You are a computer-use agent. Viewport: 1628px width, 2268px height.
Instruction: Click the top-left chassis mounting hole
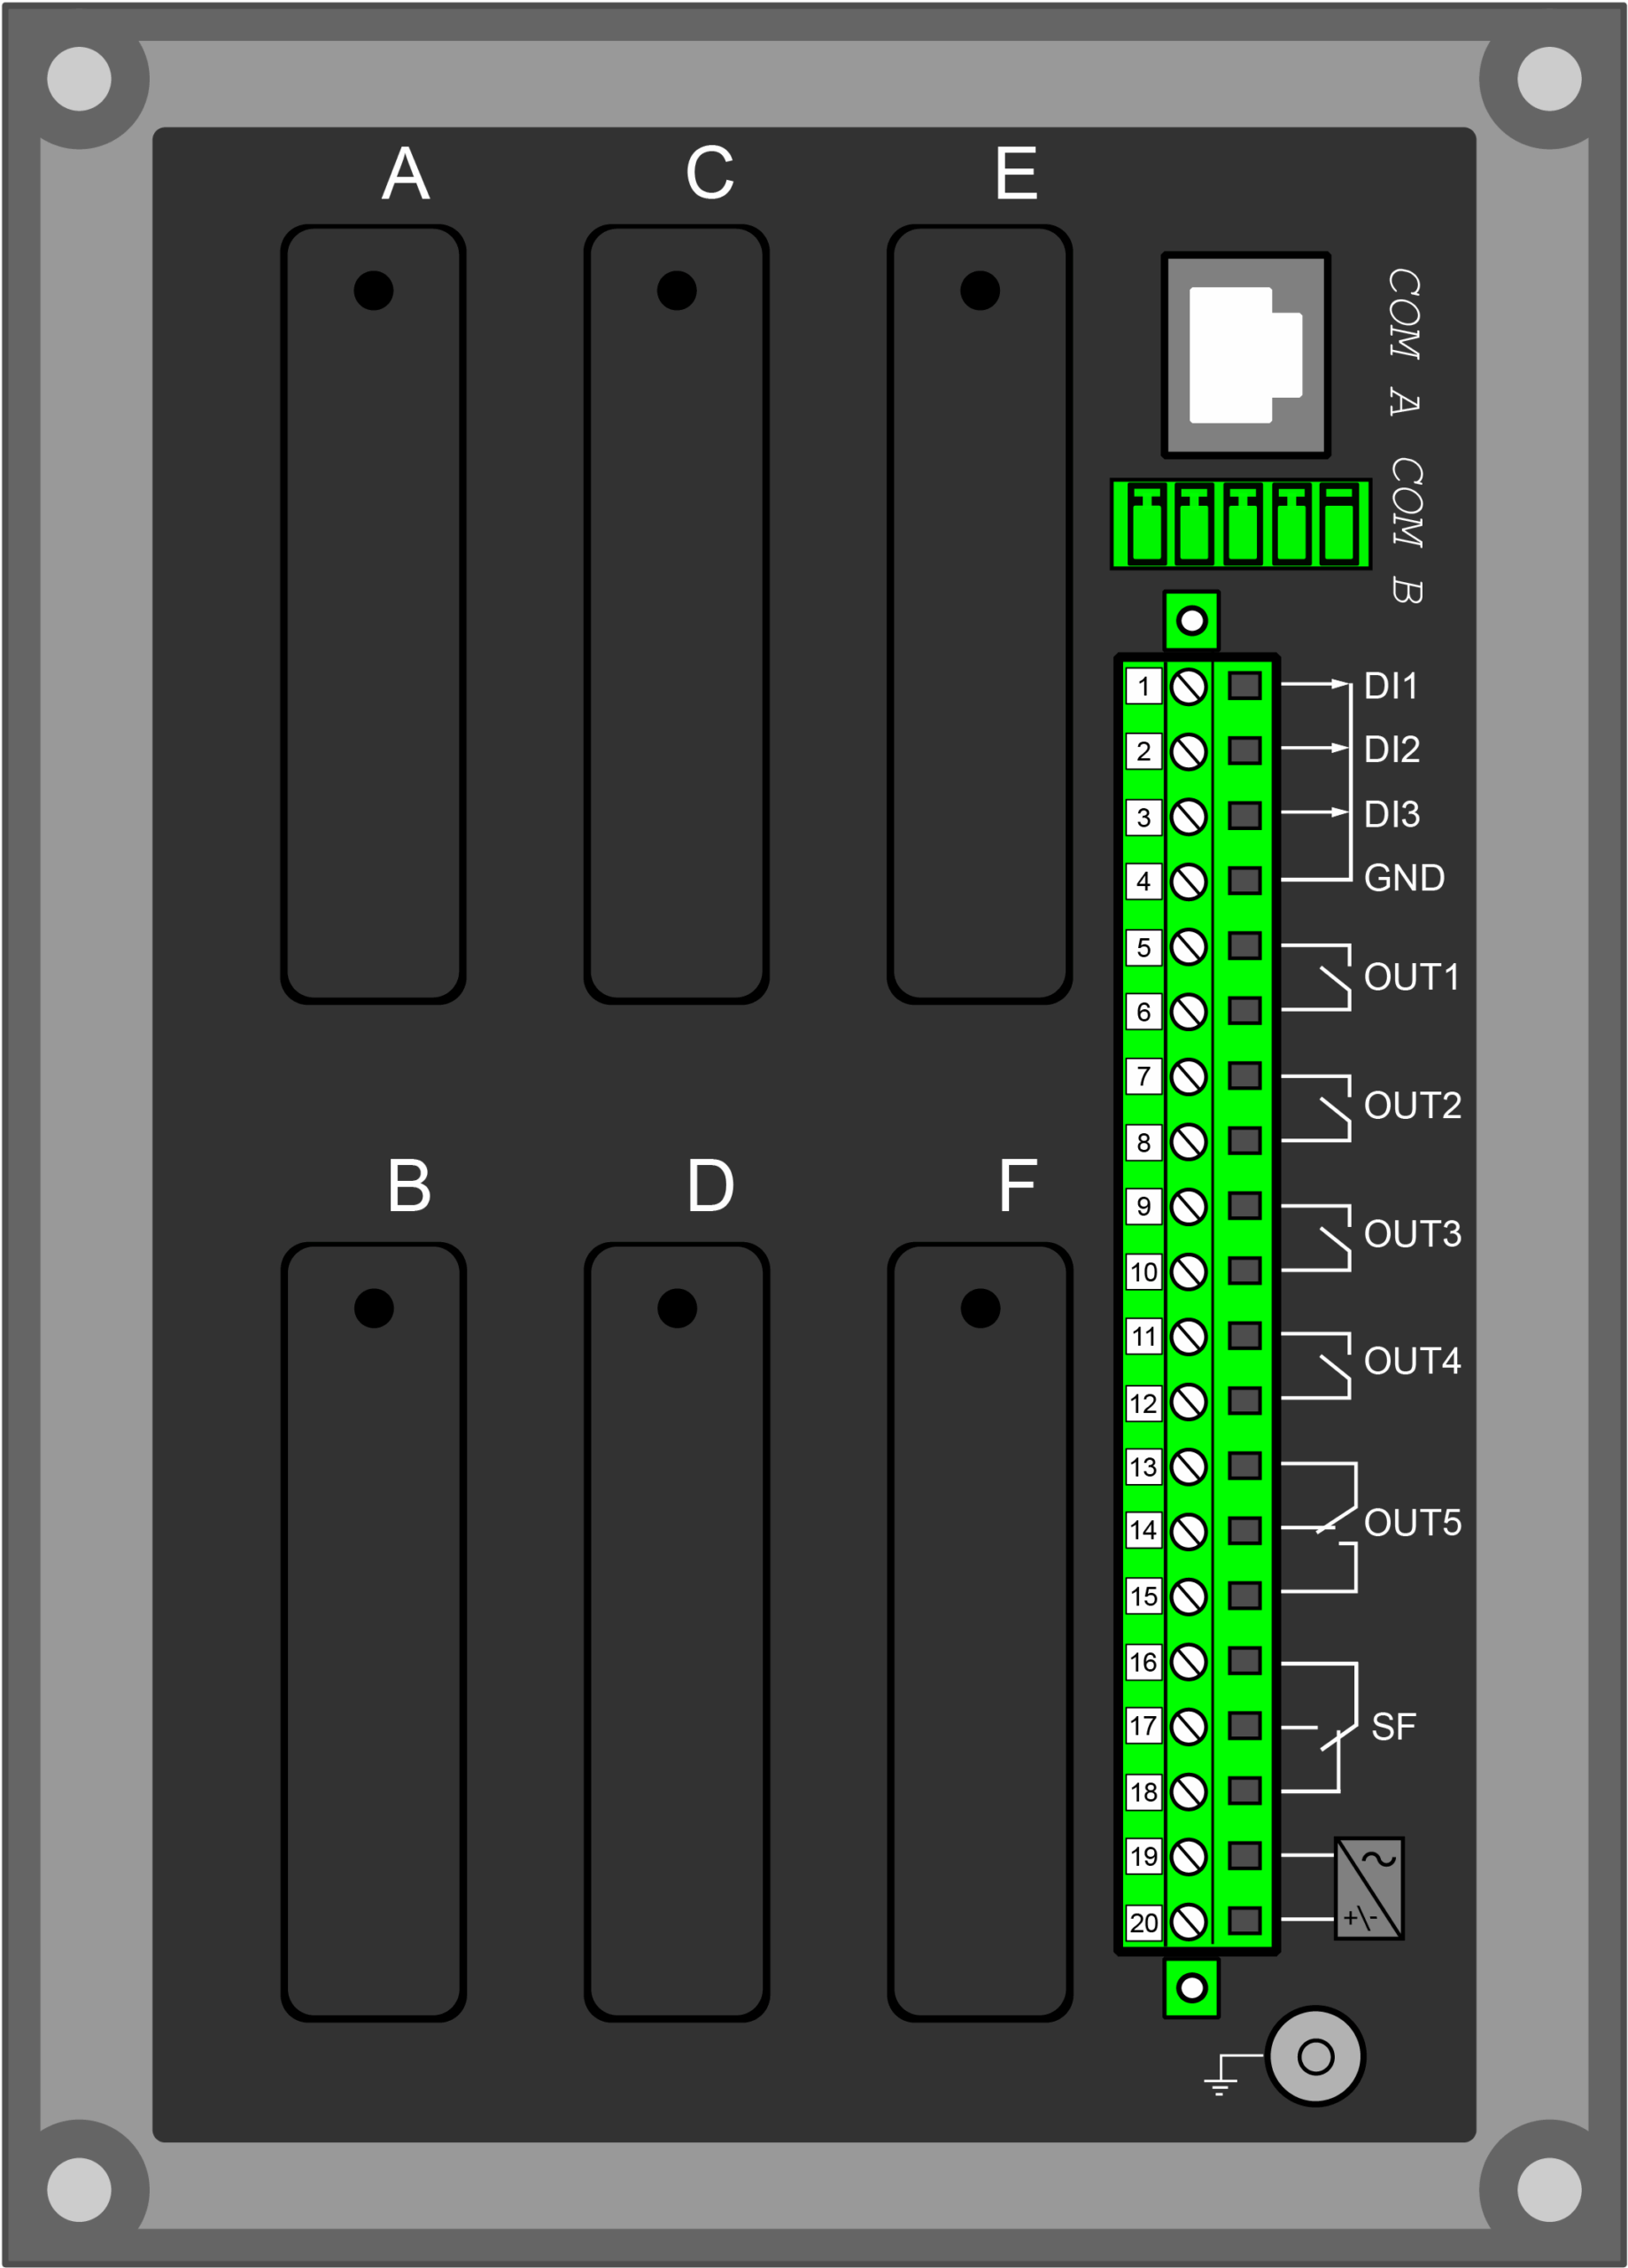coord(79,79)
